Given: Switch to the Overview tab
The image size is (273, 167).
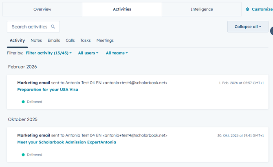Looking at the screenshot, I should click(42, 9).
